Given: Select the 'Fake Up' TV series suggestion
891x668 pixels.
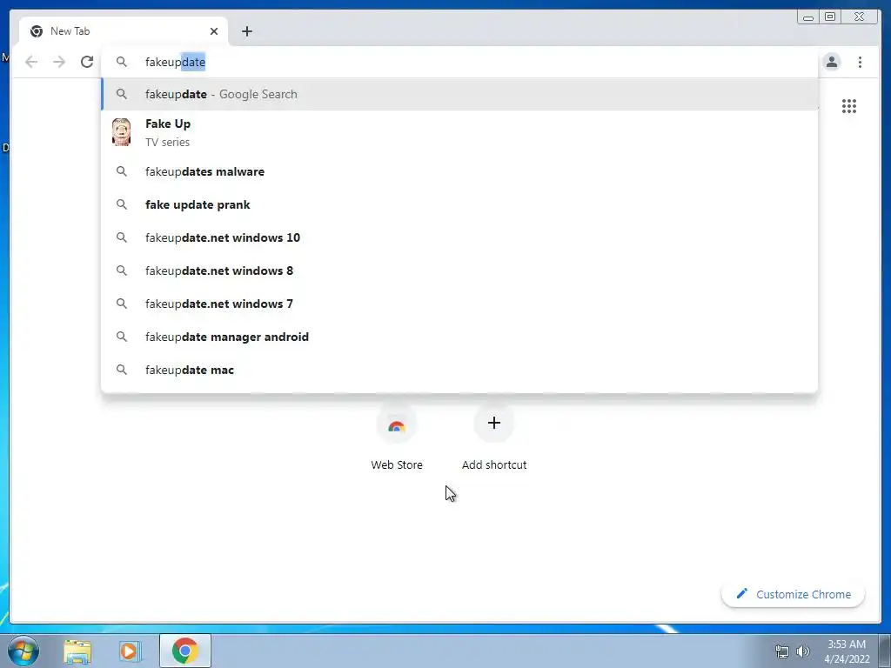Looking at the screenshot, I should [459, 132].
